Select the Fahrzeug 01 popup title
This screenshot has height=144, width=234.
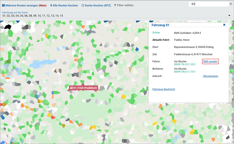[x=160, y=25]
